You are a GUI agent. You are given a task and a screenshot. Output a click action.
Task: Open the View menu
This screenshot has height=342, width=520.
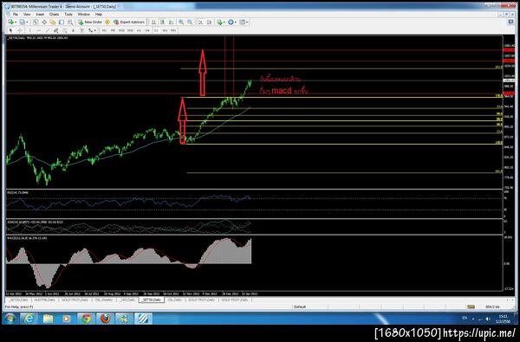(x=27, y=14)
